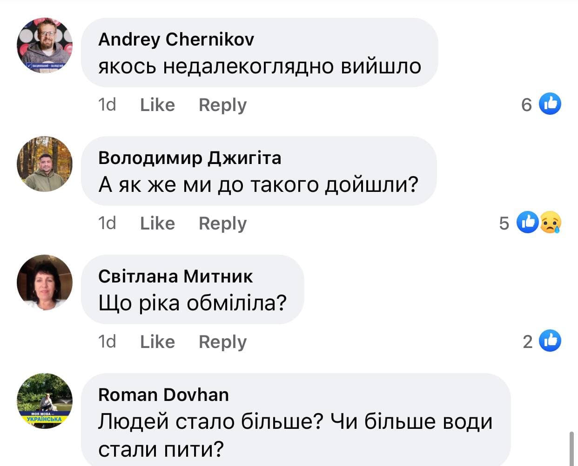Click the 1d timestamp on Andrey Chernikov's comment

[x=107, y=105]
